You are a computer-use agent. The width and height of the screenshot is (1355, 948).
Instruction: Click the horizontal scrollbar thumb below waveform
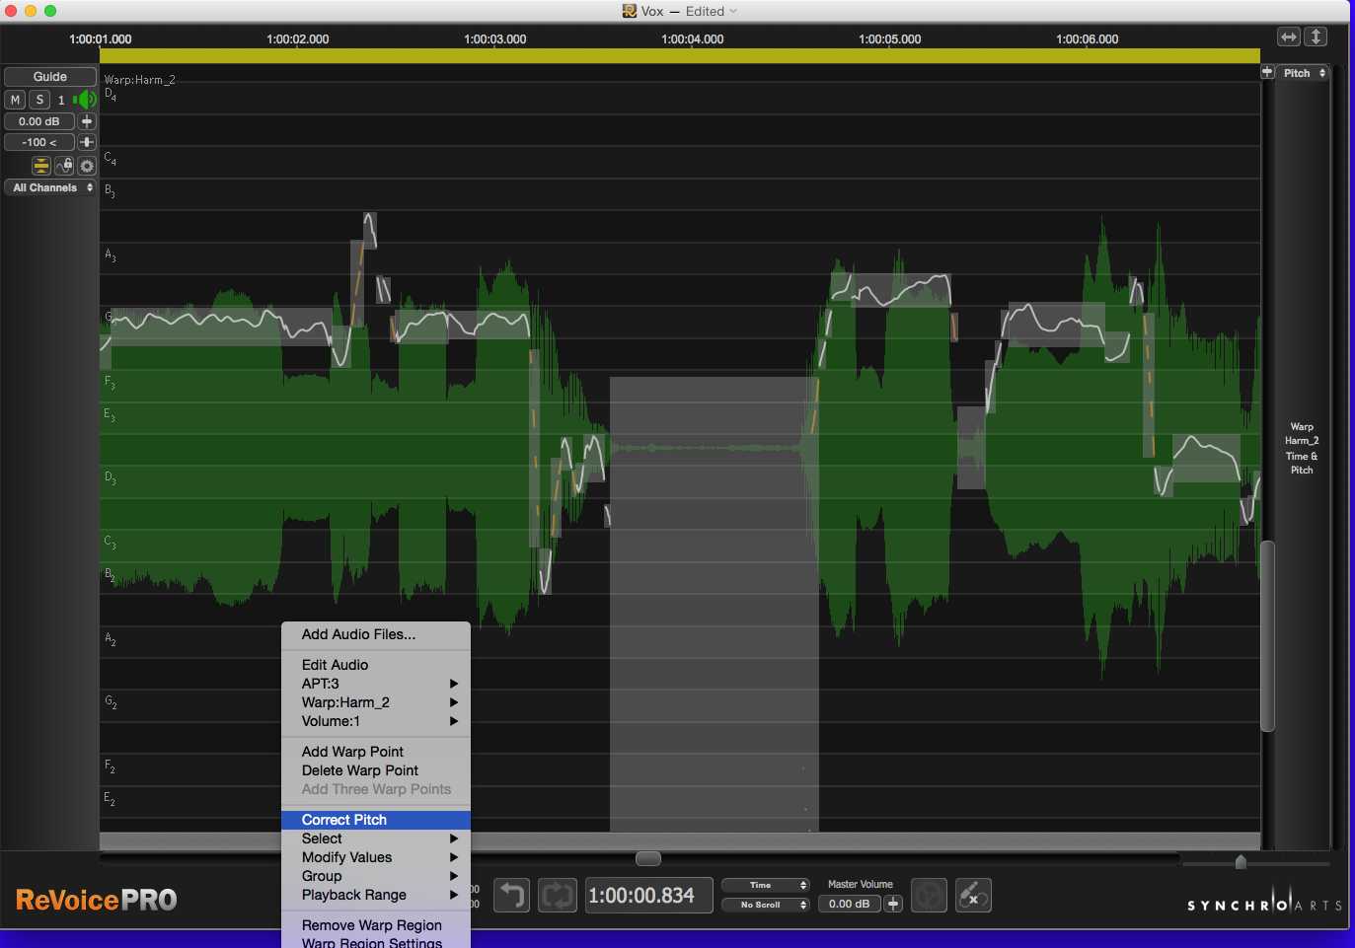click(648, 858)
